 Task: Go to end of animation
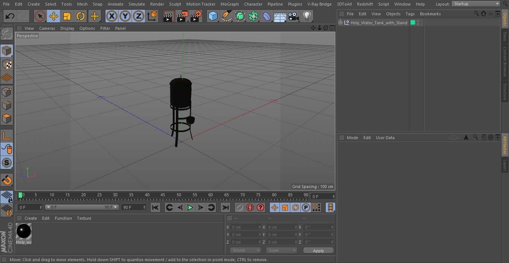click(x=225, y=207)
